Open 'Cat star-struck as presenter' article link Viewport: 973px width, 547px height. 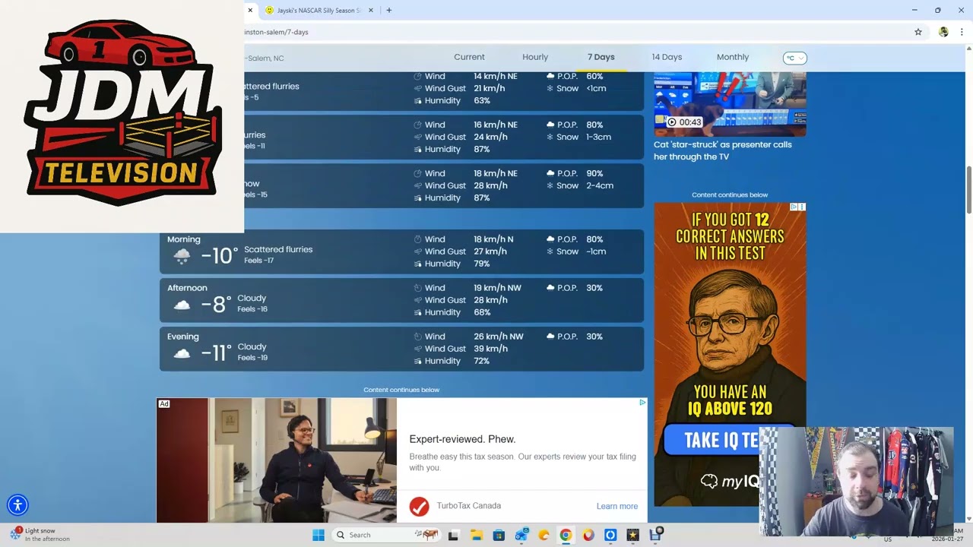[723, 150]
